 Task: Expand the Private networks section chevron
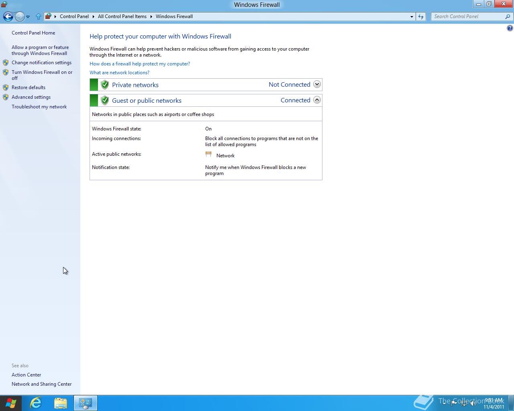317,84
